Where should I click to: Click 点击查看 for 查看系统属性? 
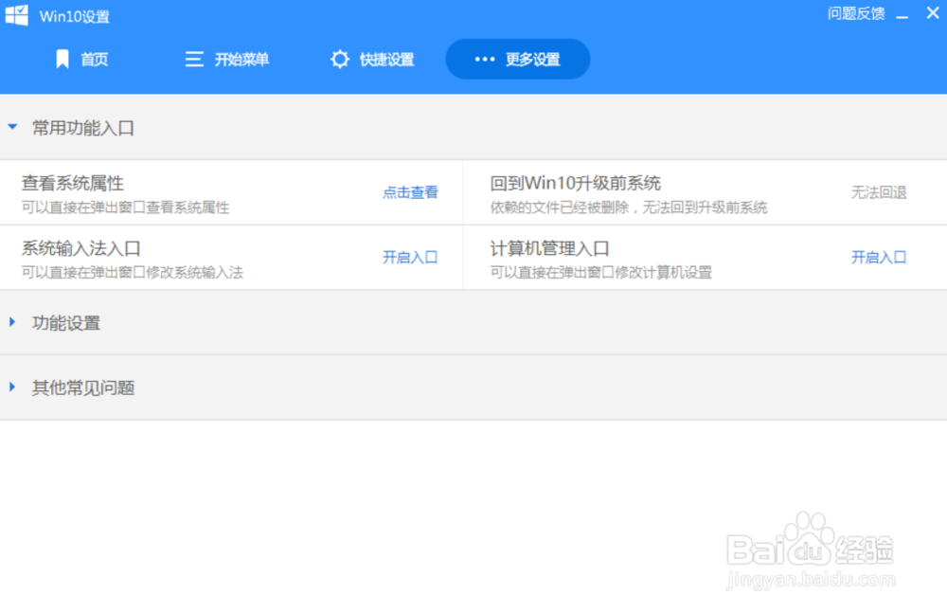(410, 192)
